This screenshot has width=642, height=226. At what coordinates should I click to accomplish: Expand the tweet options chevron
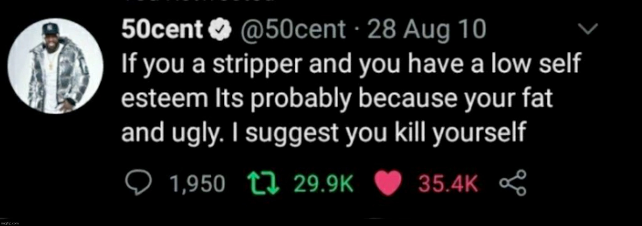pos(583,29)
